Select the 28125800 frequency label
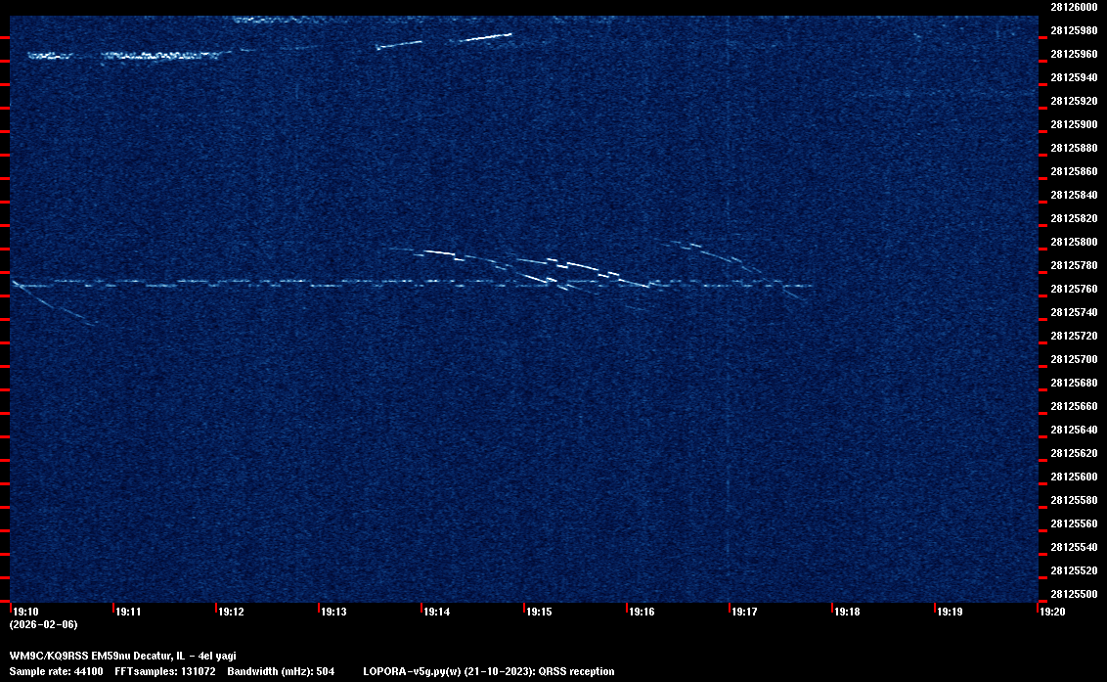The image size is (1107, 682). 1073,242
